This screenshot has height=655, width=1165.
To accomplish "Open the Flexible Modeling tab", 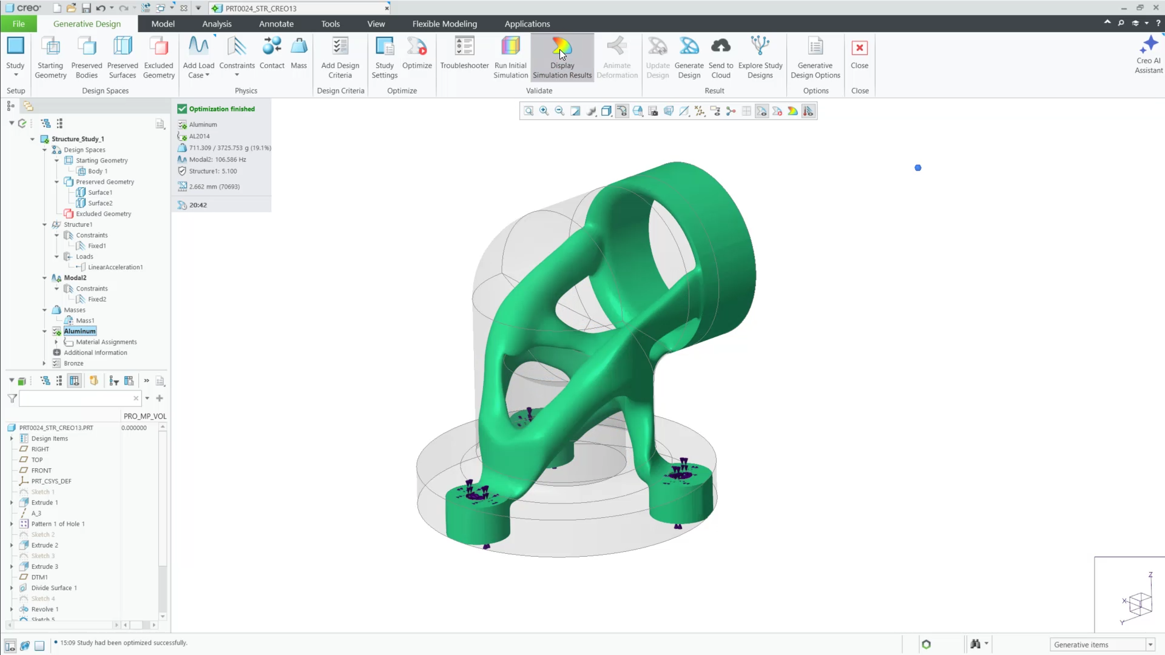I will point(445,24).
